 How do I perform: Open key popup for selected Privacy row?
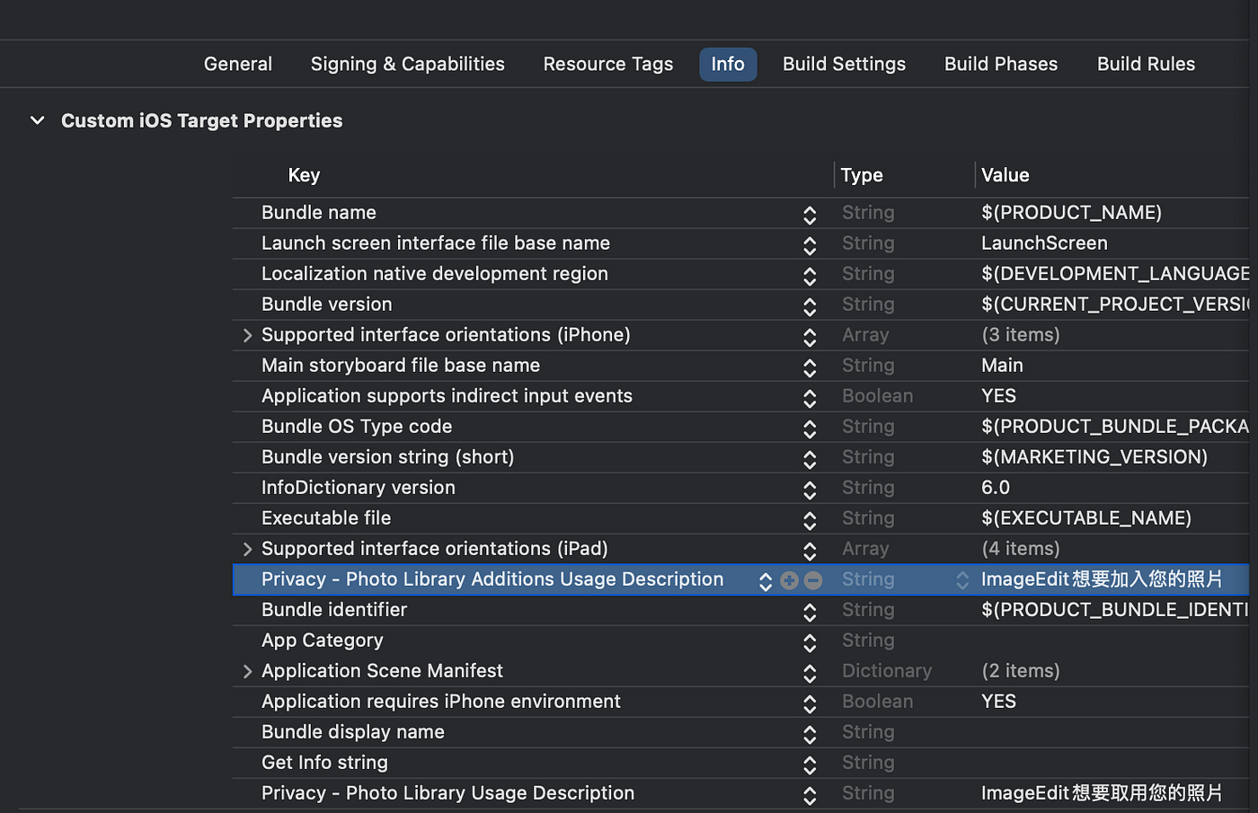tap(765, 581)
